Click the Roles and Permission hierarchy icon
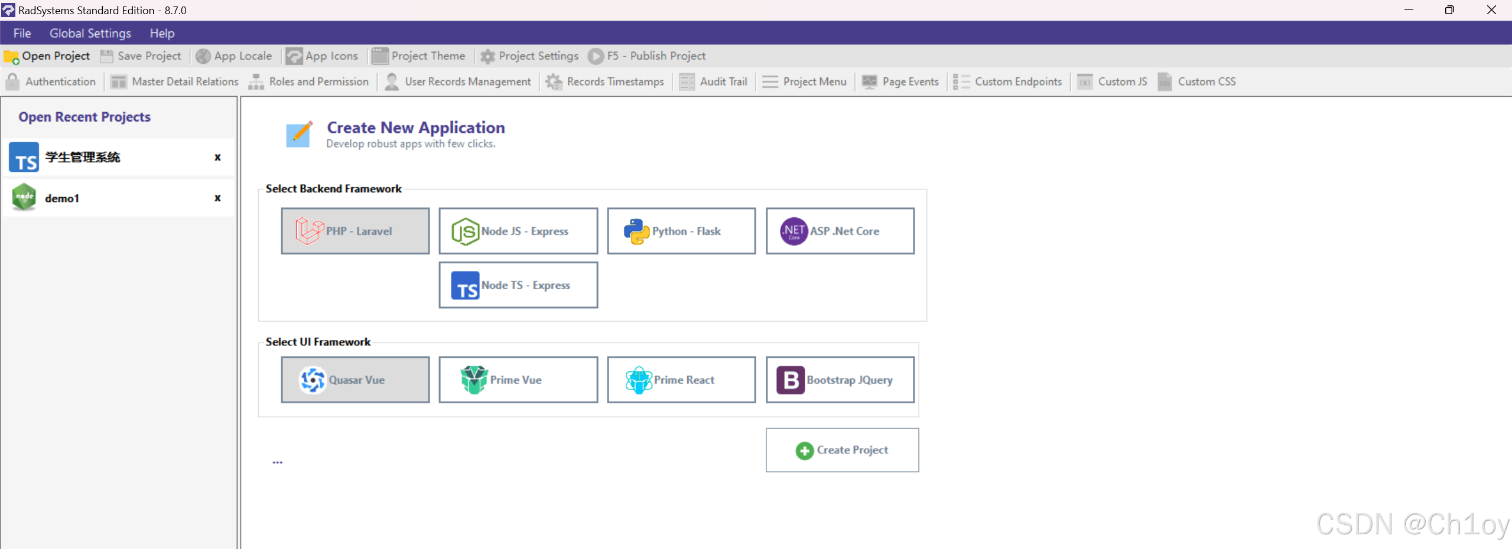Image resolution: width=1512 pixels, height=549 pixels. click(x=256, y=82)
